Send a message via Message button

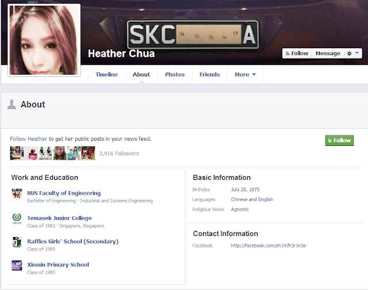pos(328,53)
